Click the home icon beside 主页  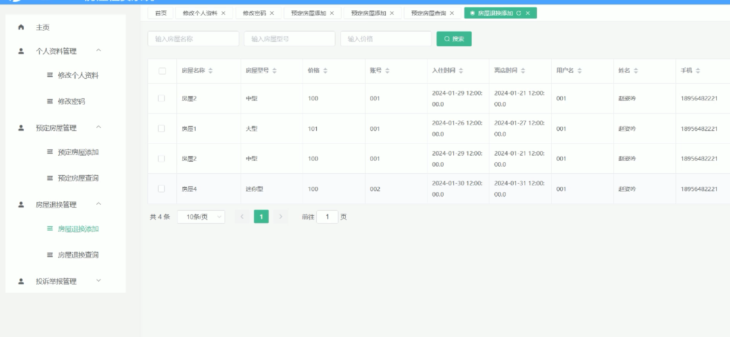[21, 28]
